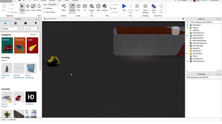This screenshot has height=124, width=222.
Task: Close the horror house tab
Action: tap(57, 19)
